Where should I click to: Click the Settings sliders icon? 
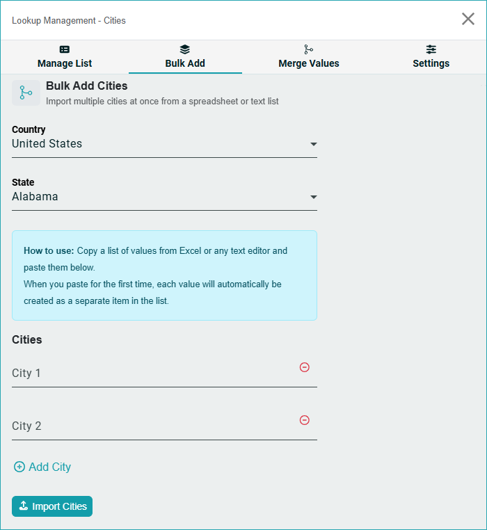coord(431,49)
